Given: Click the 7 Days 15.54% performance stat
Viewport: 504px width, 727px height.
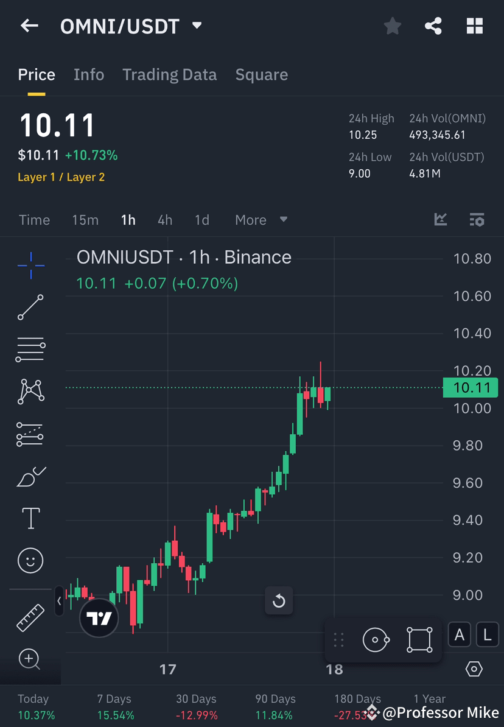Looking at the screenshot, I should [x=116, y=707].
